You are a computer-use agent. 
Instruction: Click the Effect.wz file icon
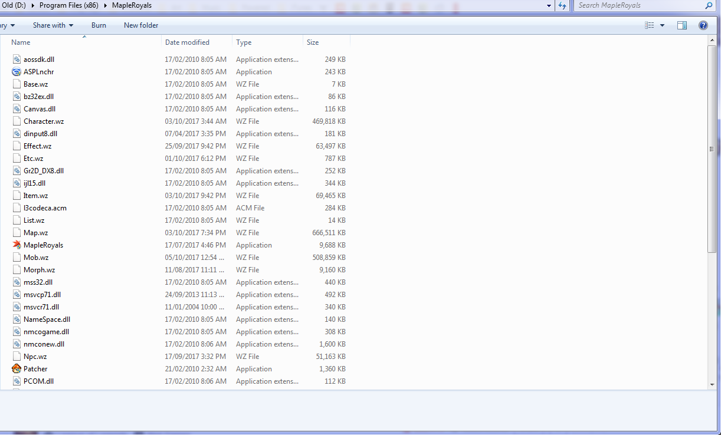click(x=17, y=146)
